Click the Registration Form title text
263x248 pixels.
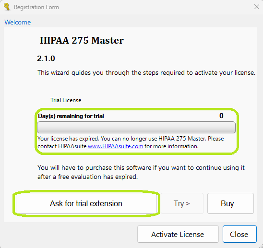tap(36, 7)
